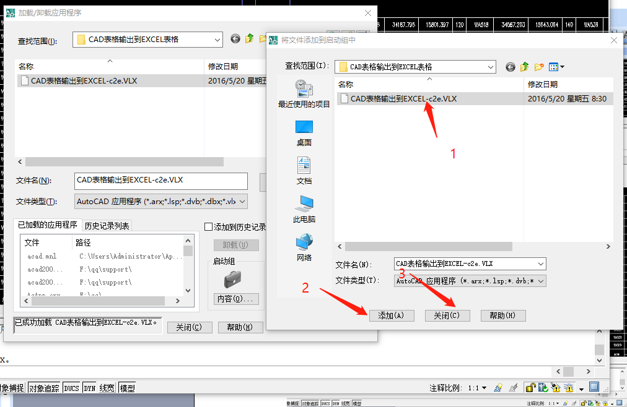Click the annotation visibility lightbulb icon in the status bar

click(498, 387)
